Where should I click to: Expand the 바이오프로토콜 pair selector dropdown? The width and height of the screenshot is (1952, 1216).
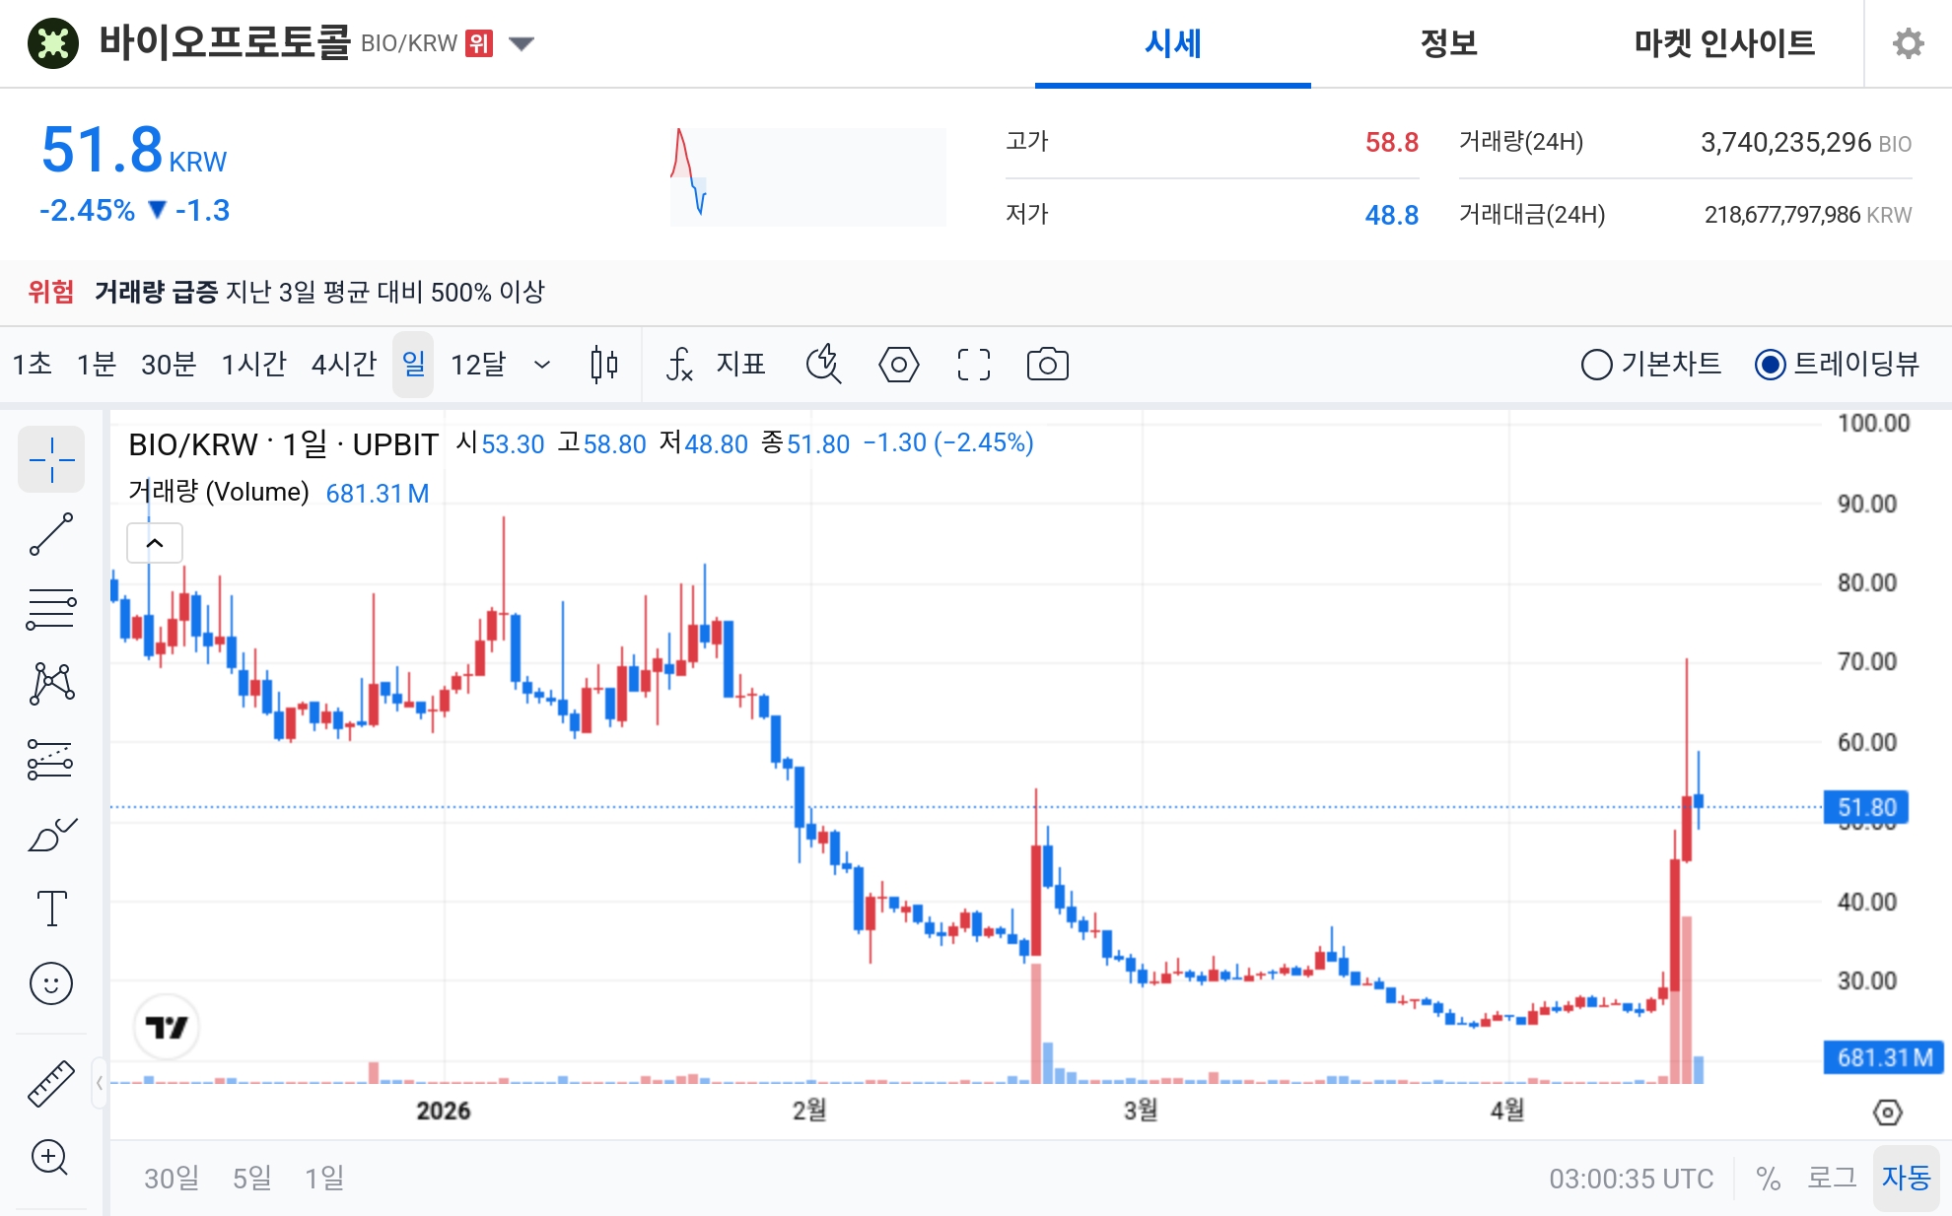coord(523,43)
